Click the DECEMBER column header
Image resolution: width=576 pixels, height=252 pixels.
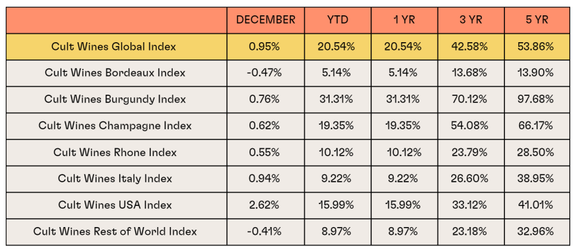pyautogui.click(x=266, y=20)
